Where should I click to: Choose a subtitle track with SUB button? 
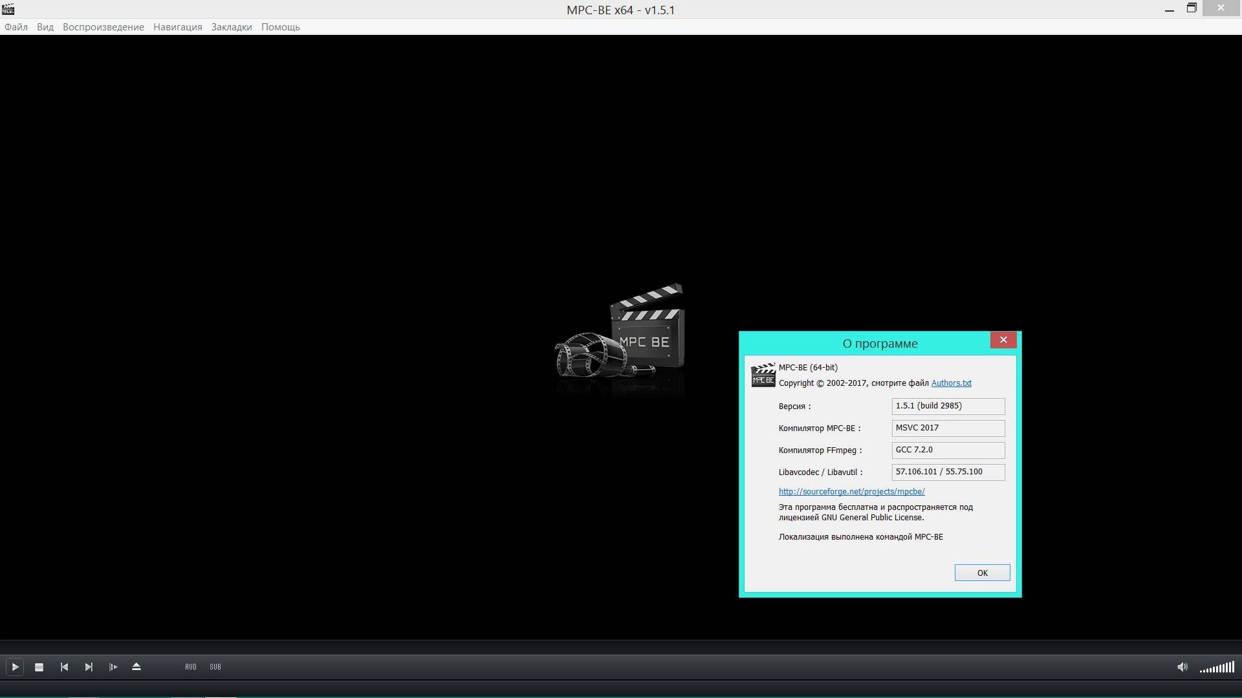point(215,666)
